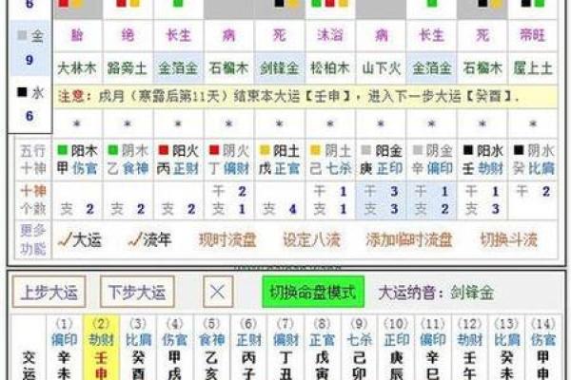571x380 pixels.
Task: Click the black 水 element marker in left sidebar
Action: pos(22,92)
